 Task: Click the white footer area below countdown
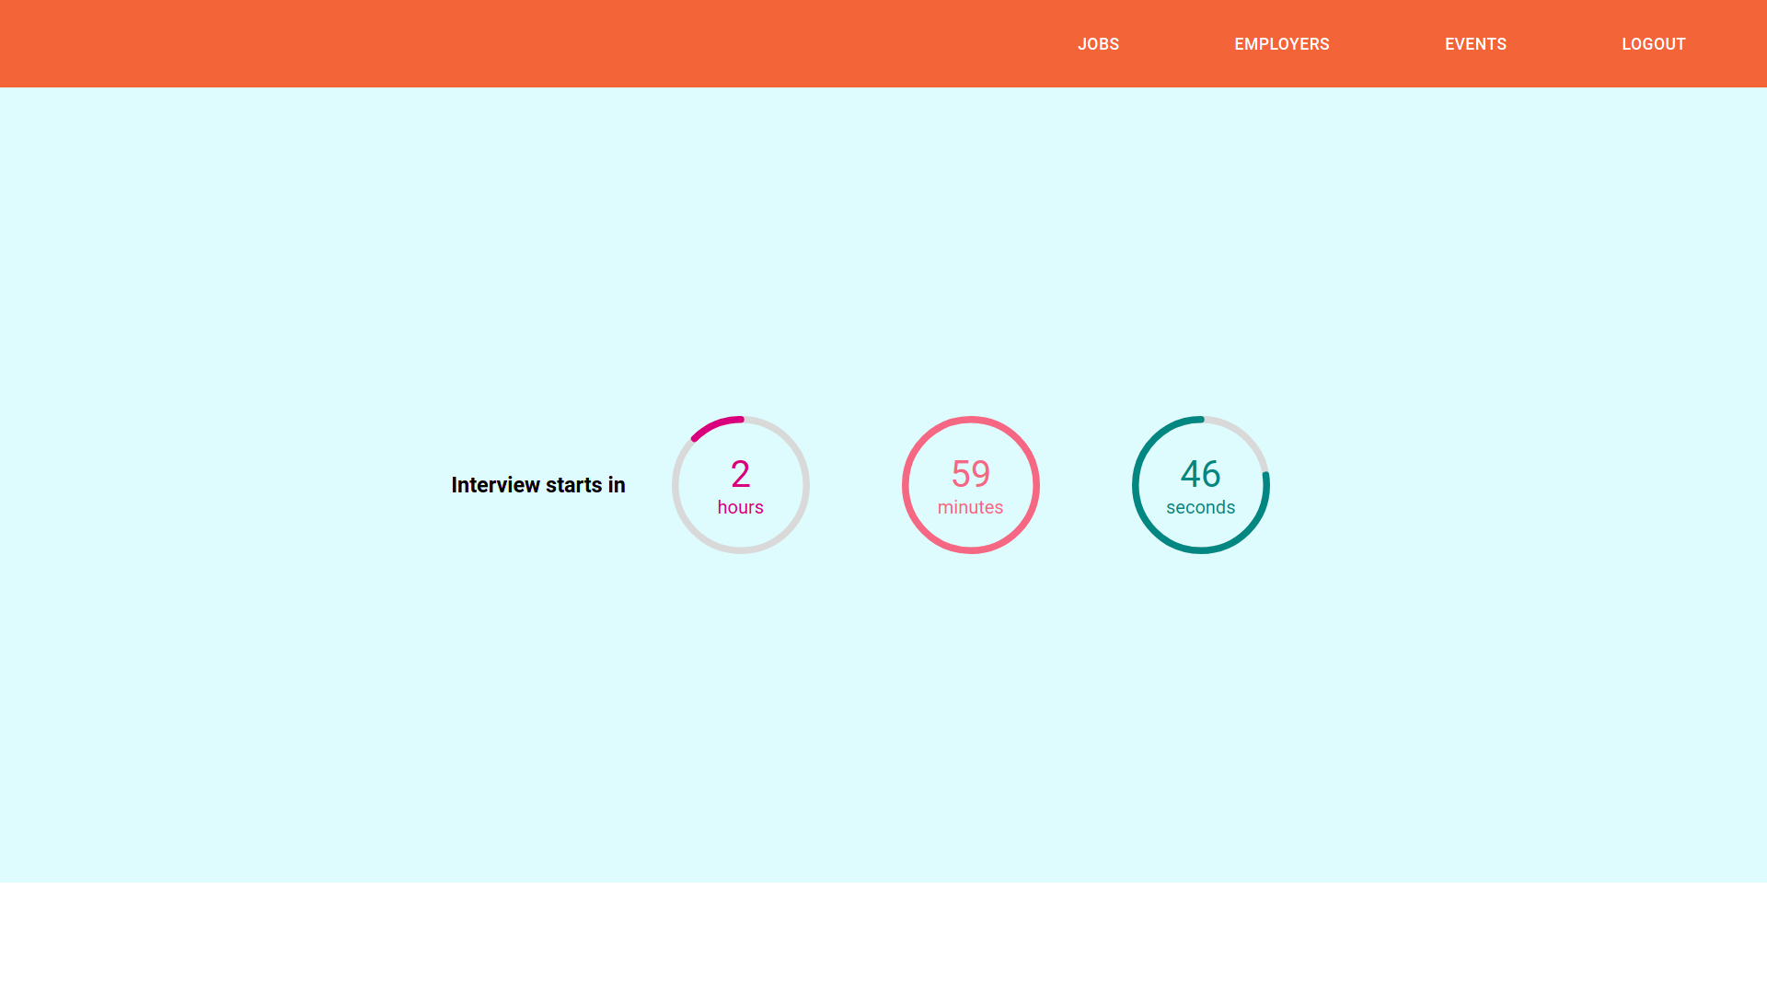tap(883, 939)
